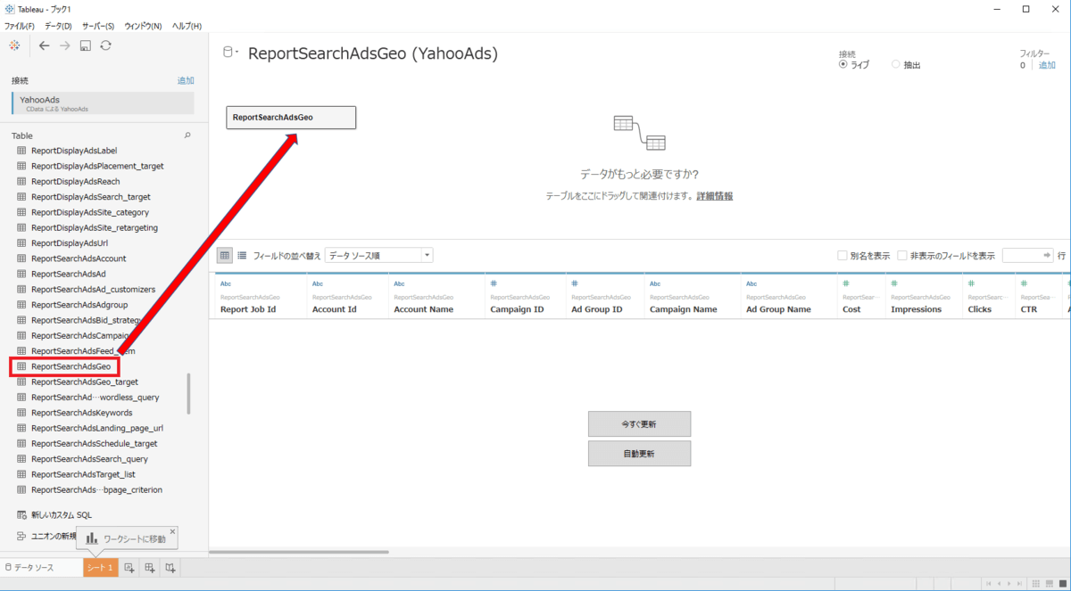Click the ReportSearchAdsGeo table box on canvas
Screen dimensions: 1071x591
coord(291,118)
